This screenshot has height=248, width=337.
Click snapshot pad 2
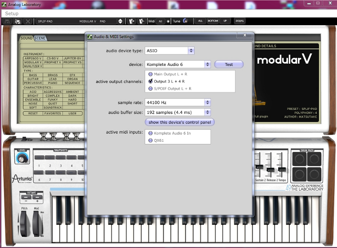(50, 158)
